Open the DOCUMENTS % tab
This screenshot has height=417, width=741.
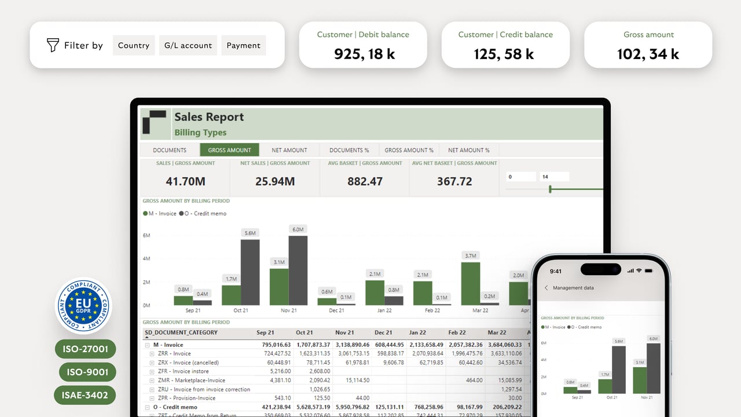coord(350,149)
